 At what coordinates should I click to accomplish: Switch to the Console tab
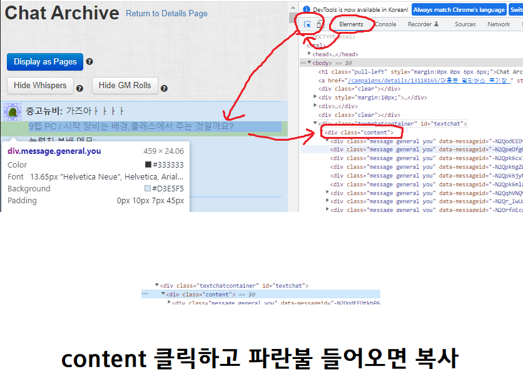click(x=385, y=24)
